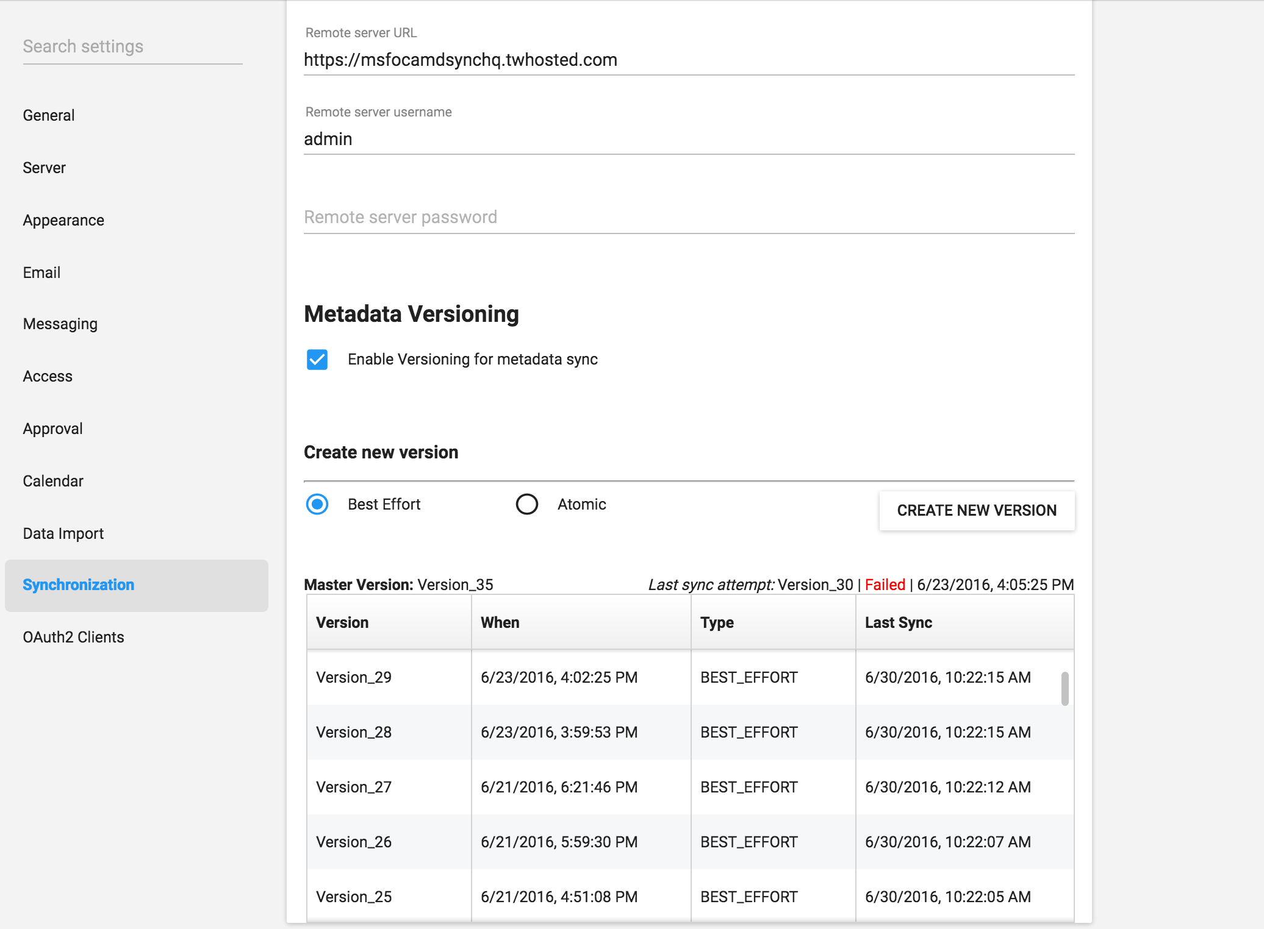Click the Remote server URL field
This screenshot has width=1264, height=929.
(x=688, y=60)
